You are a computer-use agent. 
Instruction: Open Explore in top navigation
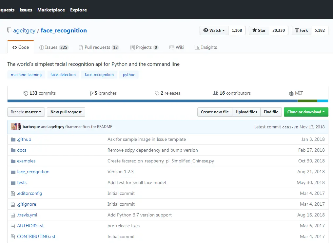pos(79,10)
